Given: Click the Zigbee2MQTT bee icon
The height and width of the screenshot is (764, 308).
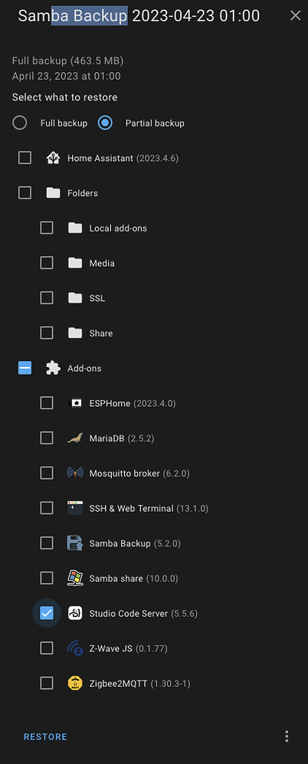Looking at the screenshot, I should pyautogui.click(x=75, y=683).
